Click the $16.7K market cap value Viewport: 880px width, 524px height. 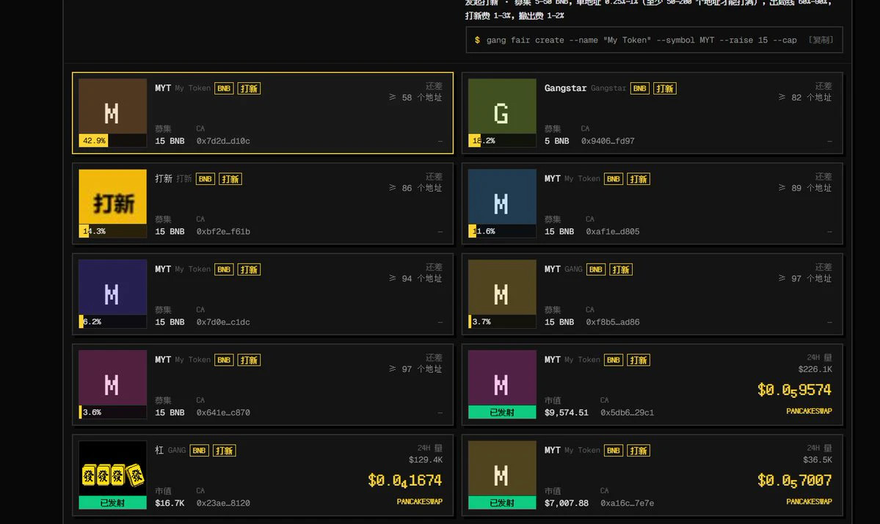[170, 503]
